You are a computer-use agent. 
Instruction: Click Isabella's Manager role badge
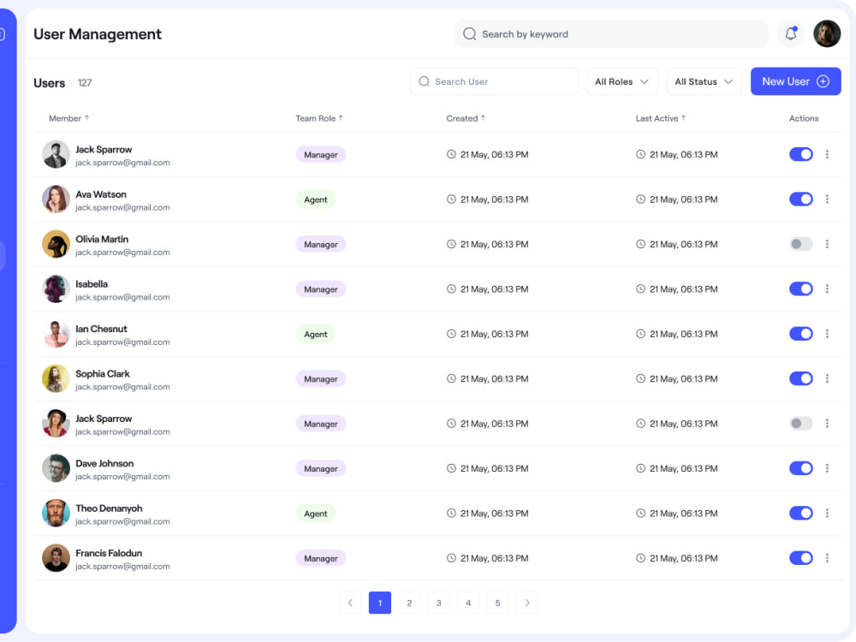click(321, 289)
